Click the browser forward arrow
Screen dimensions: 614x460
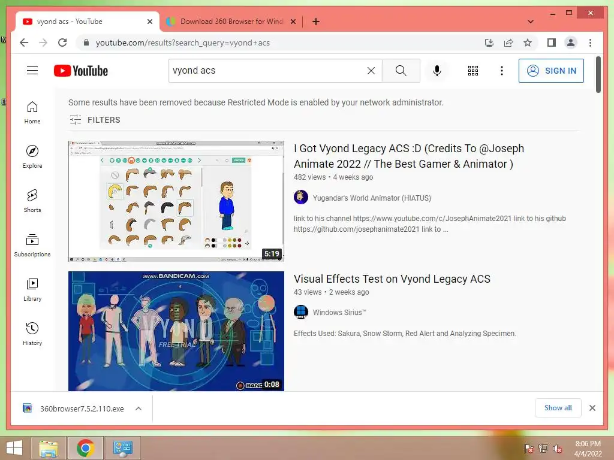coord(43,43)
